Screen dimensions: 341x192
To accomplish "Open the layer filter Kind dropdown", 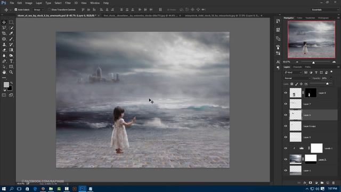I will [293, 73].
